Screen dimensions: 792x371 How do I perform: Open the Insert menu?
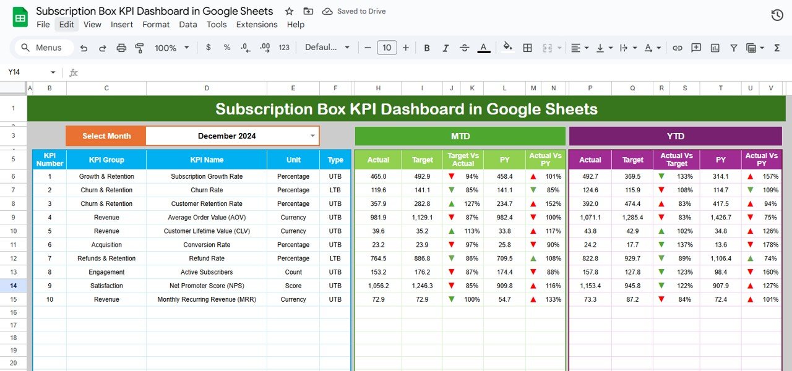[x=122, y=25]
